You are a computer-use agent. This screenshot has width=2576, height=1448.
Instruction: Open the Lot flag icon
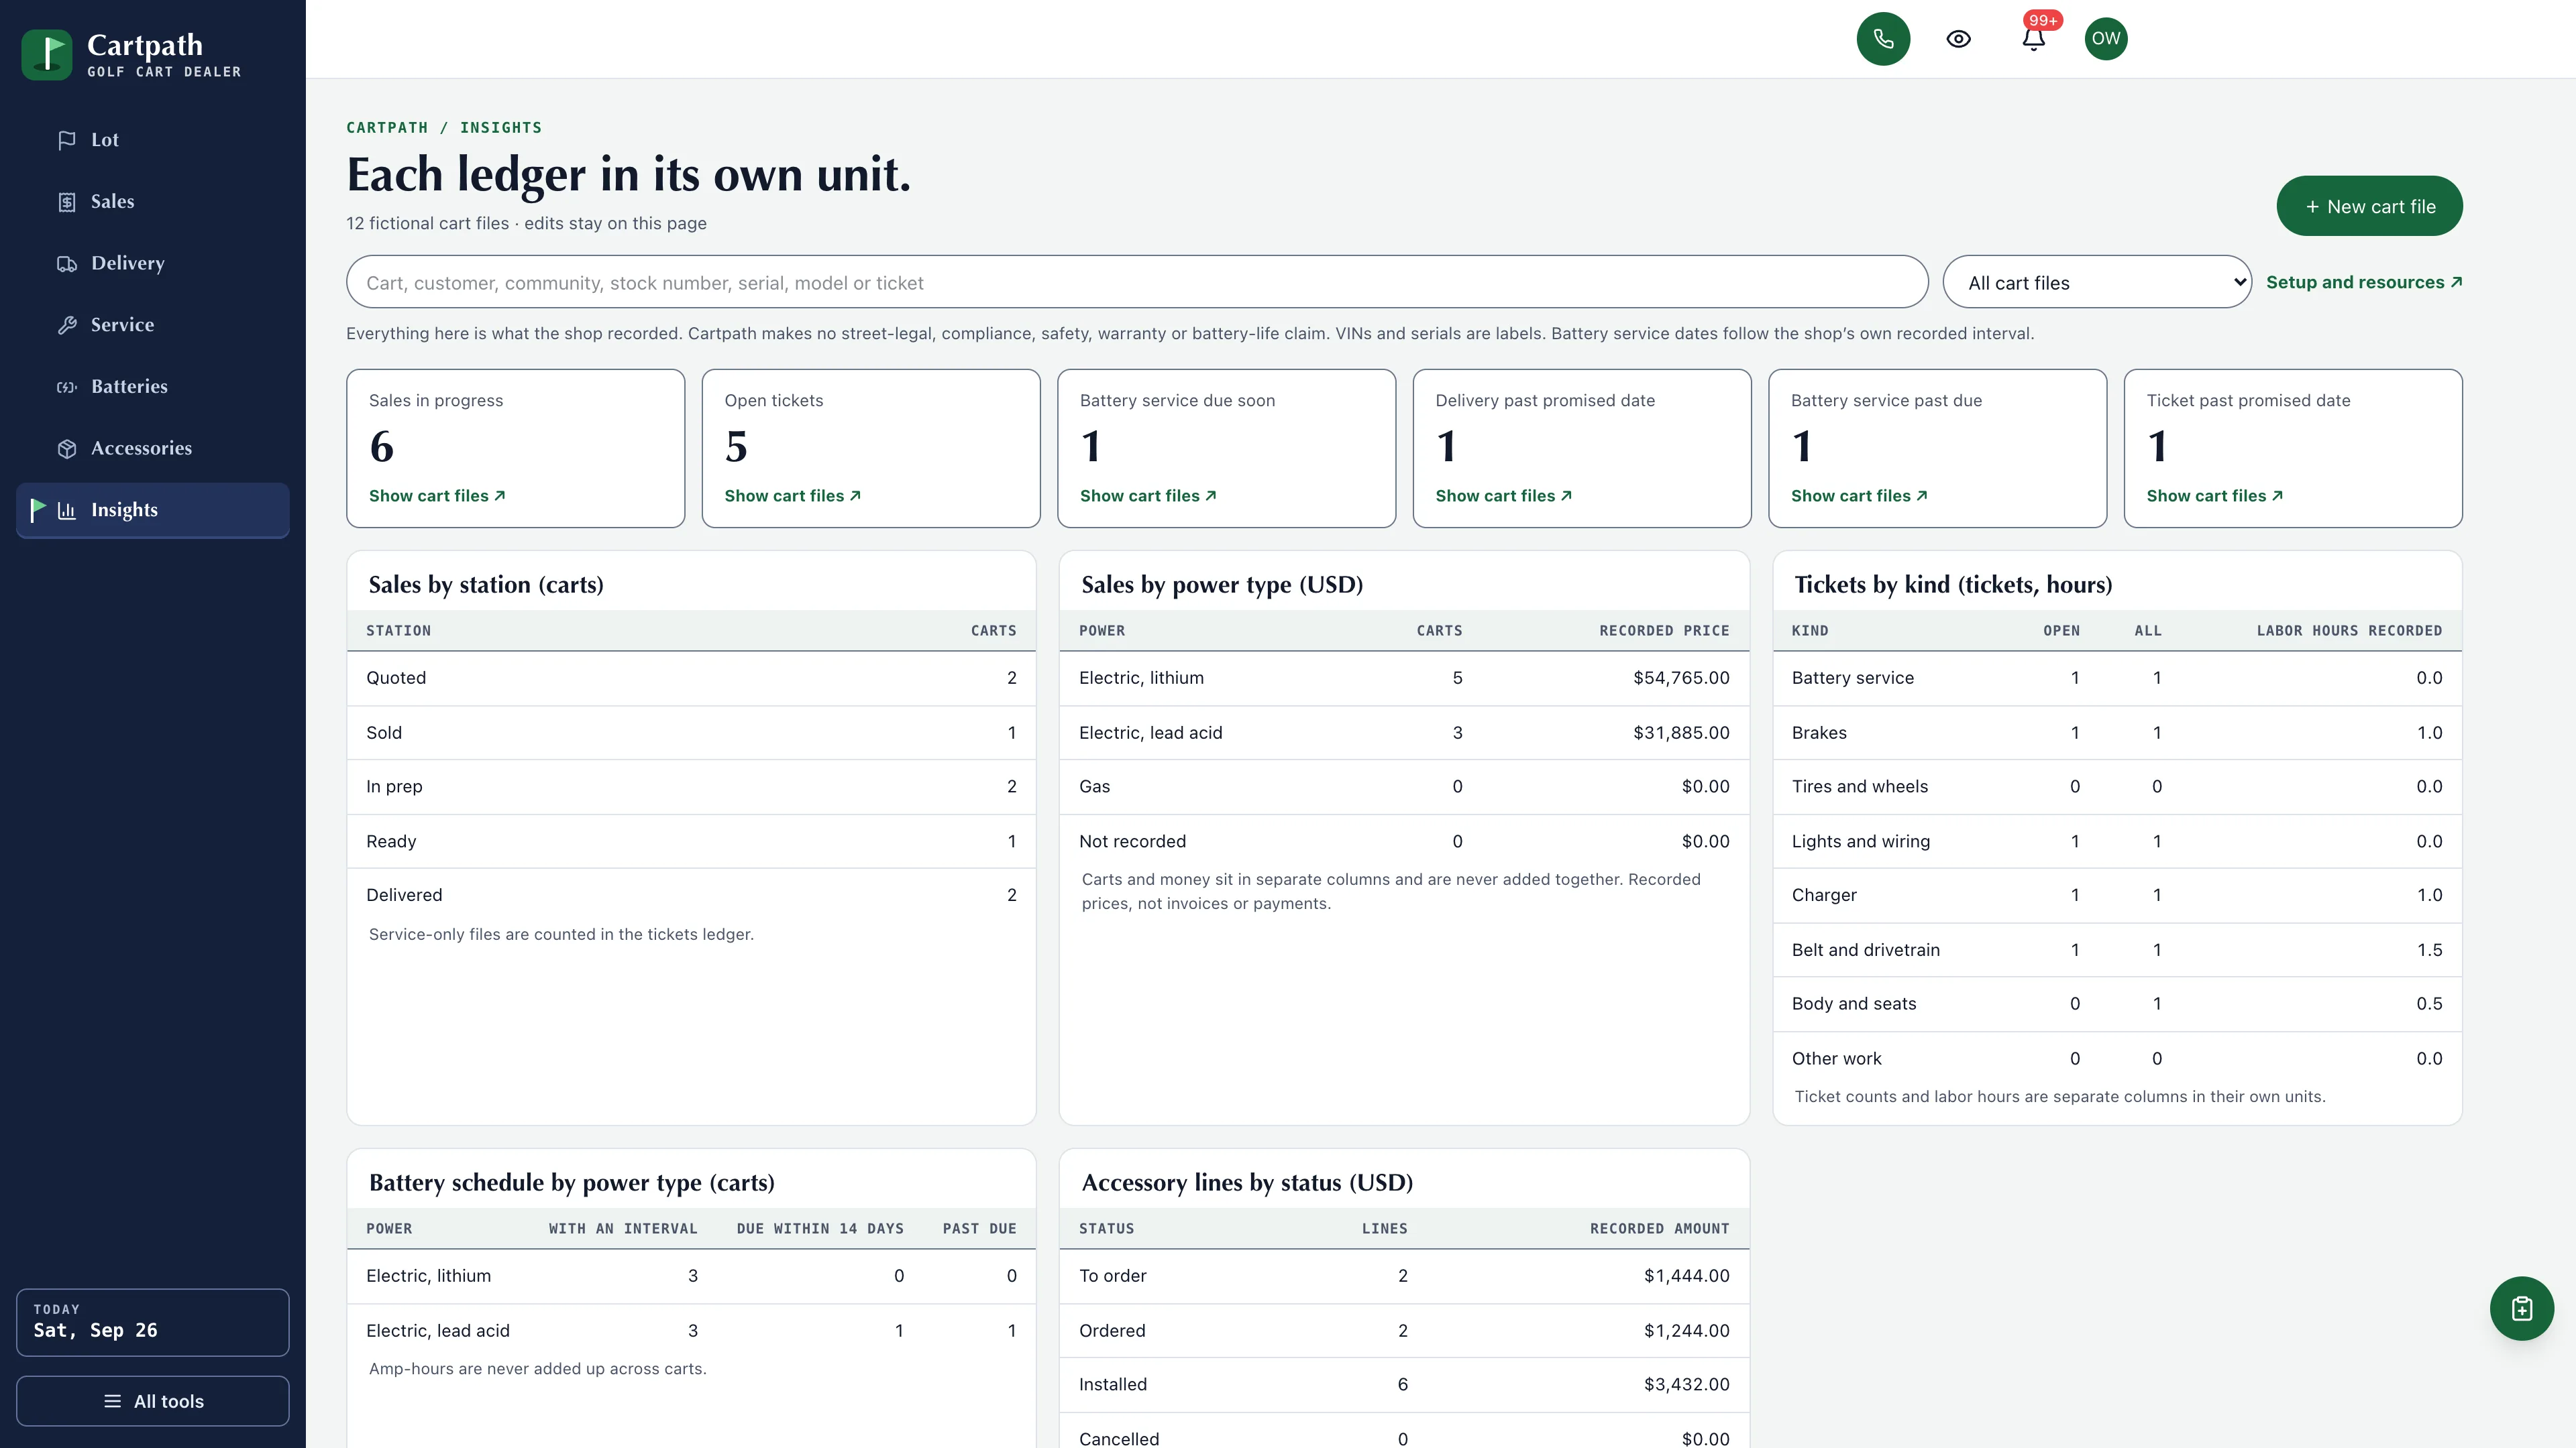pyautogui.click(x=67, y=140)
